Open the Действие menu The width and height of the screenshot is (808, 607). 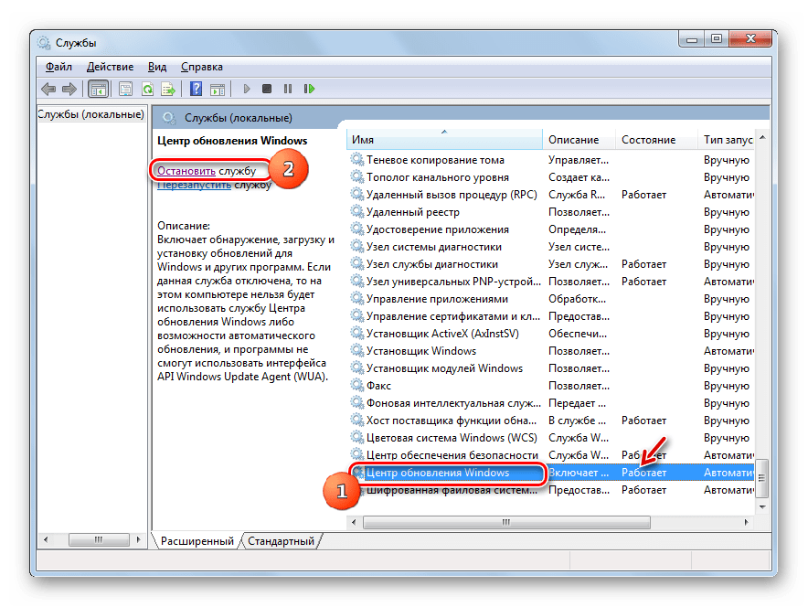pyautogui.click(x=110, y=67)
